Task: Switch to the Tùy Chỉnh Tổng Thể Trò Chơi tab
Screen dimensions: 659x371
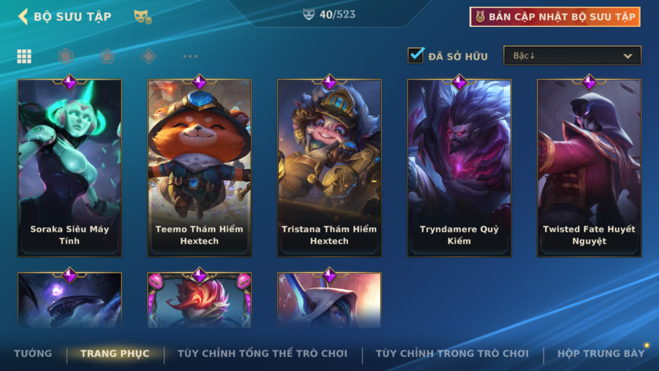Action: pos(263,353)
